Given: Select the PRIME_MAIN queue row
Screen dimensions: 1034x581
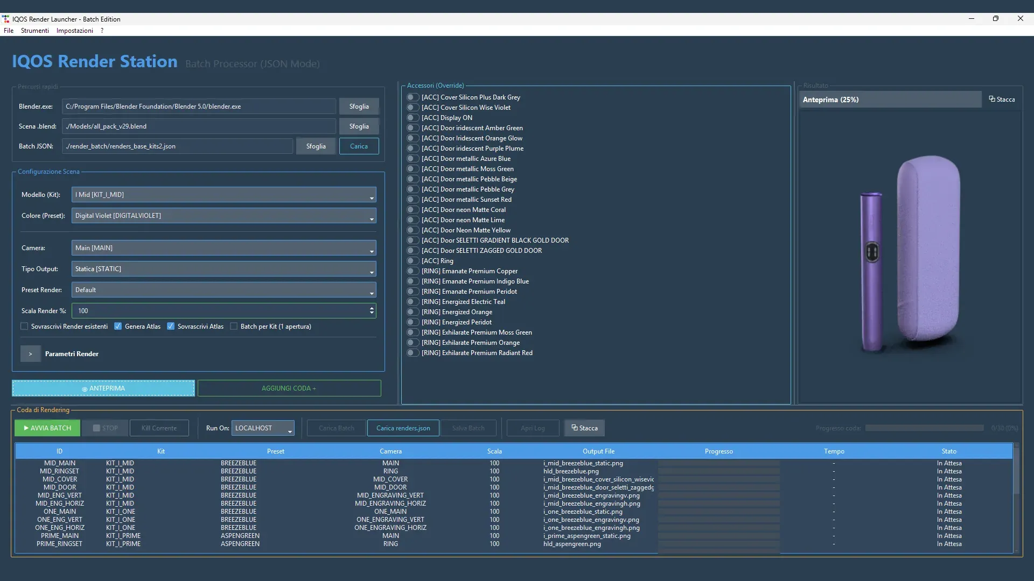Looking at the screenshot, I should (514, 536).
